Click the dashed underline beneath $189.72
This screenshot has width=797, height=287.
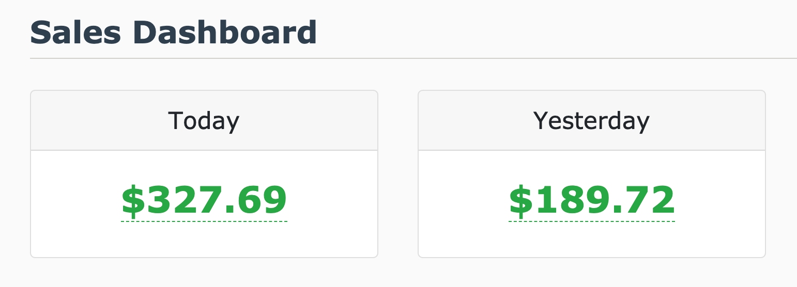592,221
